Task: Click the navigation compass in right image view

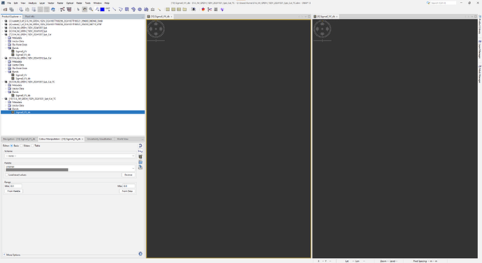Action: (x=322, y=29)
